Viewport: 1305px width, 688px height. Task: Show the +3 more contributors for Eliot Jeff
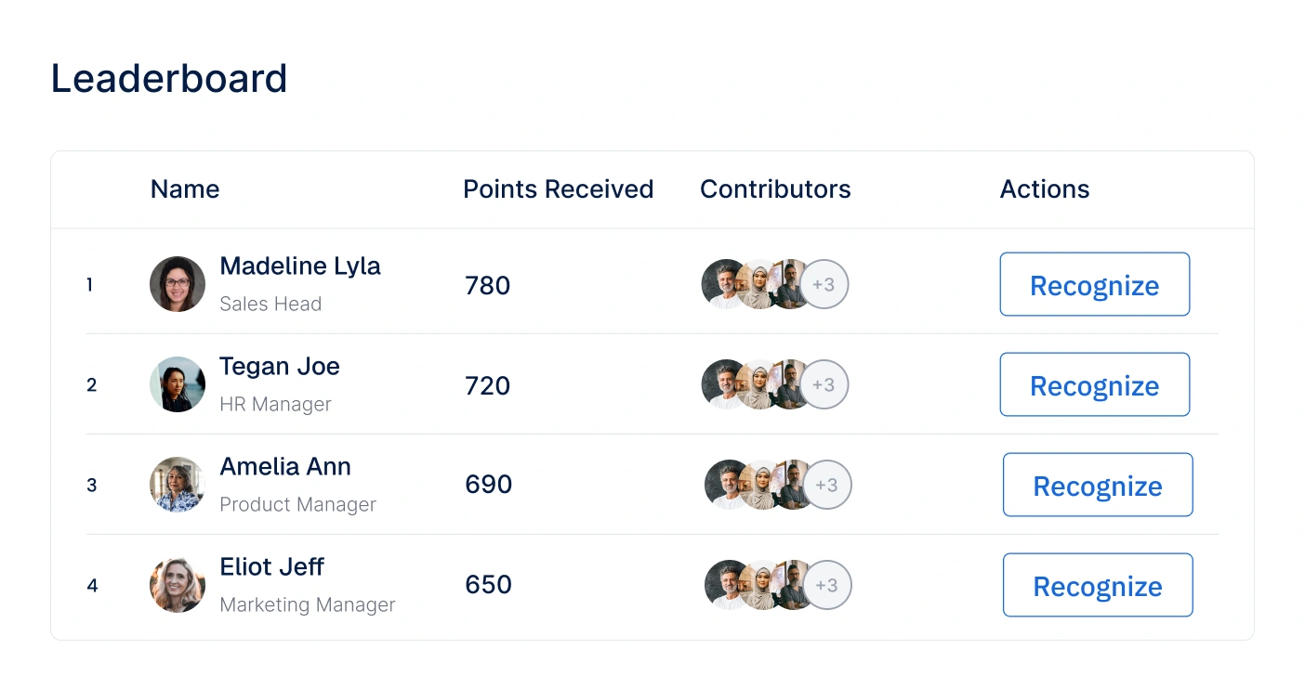click(x=827, y=585)
